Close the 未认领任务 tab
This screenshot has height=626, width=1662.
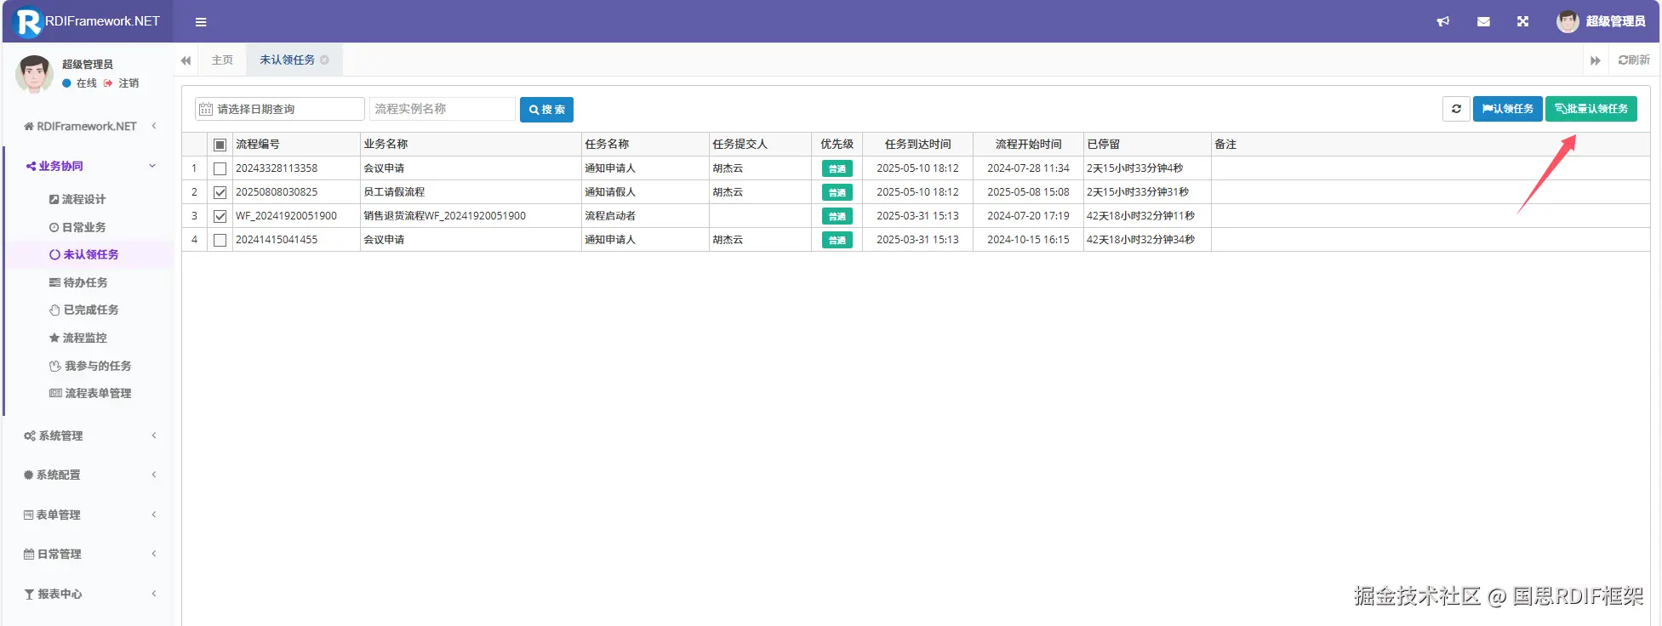[x=324, y=60]
